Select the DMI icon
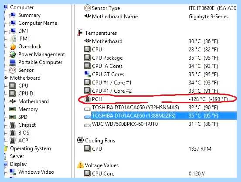241x182 pixels. pyautogui.click(x=13, y=31)
